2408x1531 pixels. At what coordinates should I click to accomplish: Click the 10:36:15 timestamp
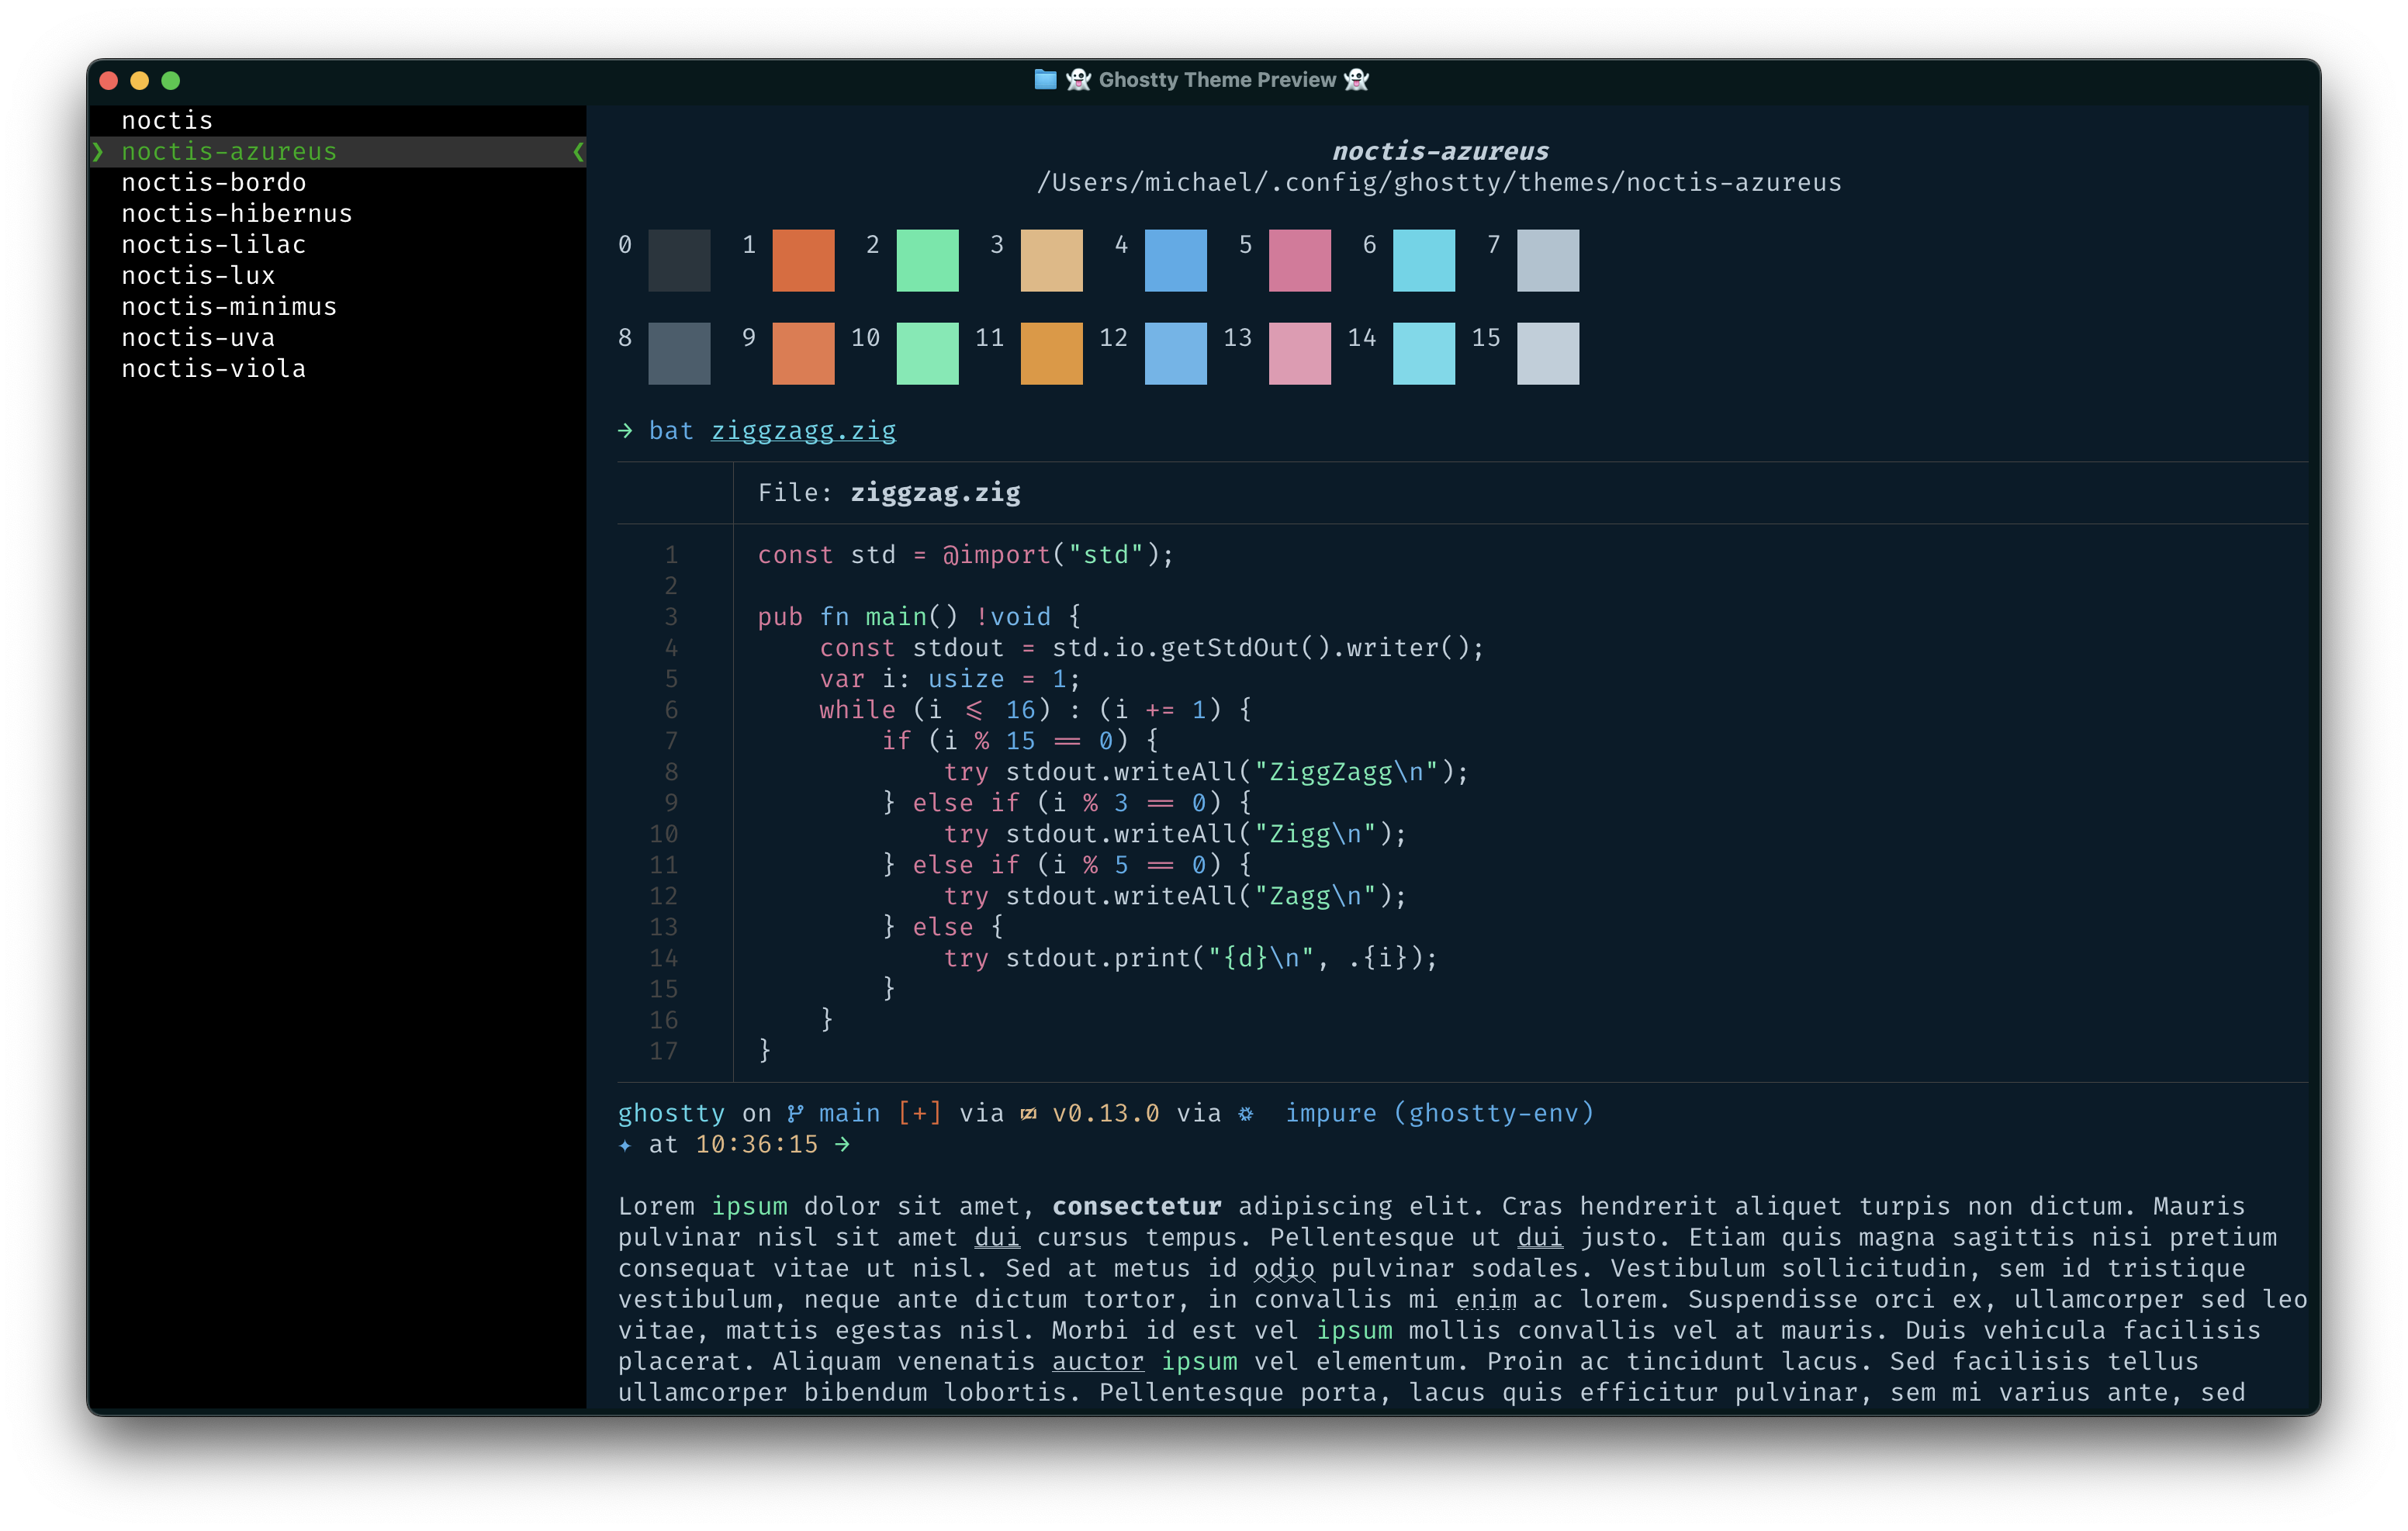[756, 1144]
